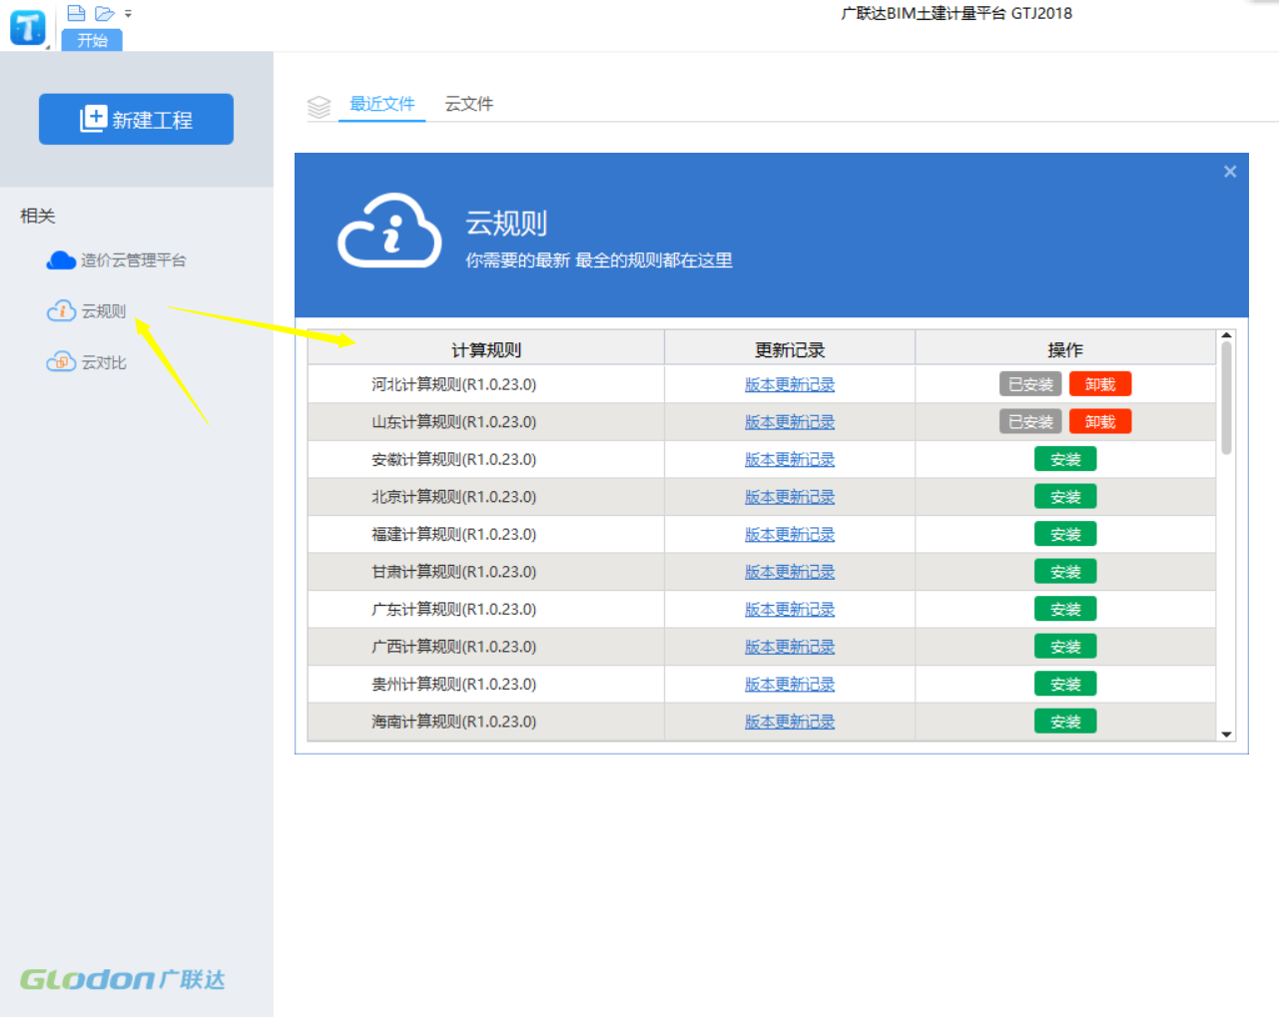Select 云对比 in the sidebar
The image size is (1279, 1017).
coord(87,362)
